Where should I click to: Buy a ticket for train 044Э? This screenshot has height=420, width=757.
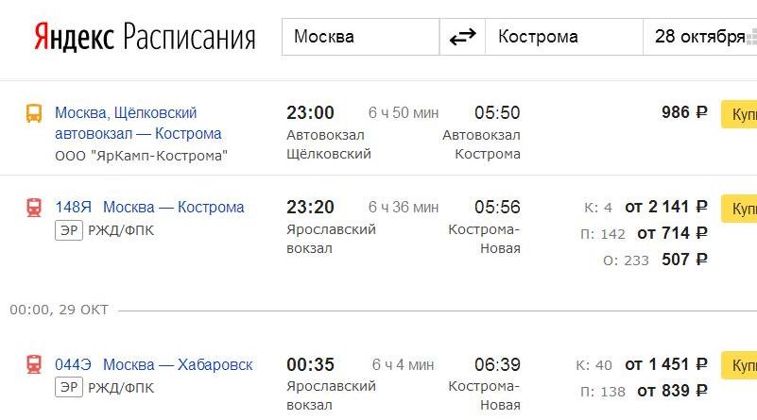coord(739,365)
